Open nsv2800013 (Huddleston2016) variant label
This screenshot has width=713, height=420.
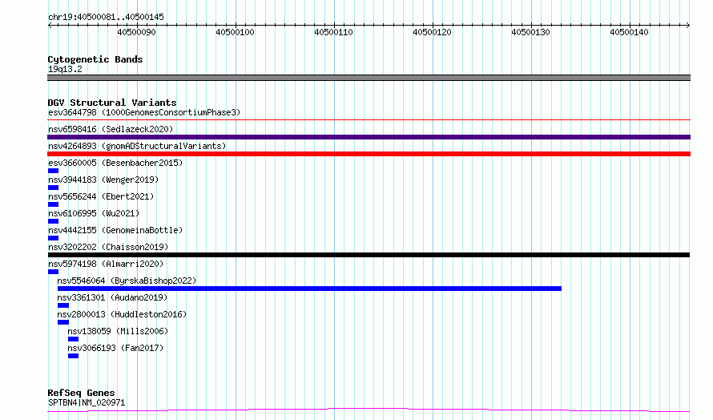click(x=122, y=314)
